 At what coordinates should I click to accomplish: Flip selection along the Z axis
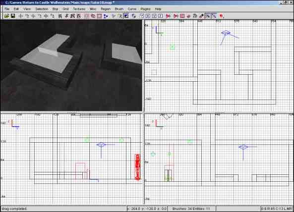coord(46,16)
